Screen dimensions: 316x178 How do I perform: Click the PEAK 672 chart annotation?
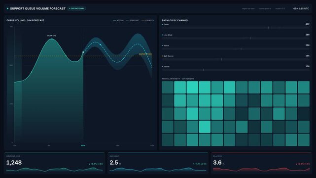pos(51,36)
